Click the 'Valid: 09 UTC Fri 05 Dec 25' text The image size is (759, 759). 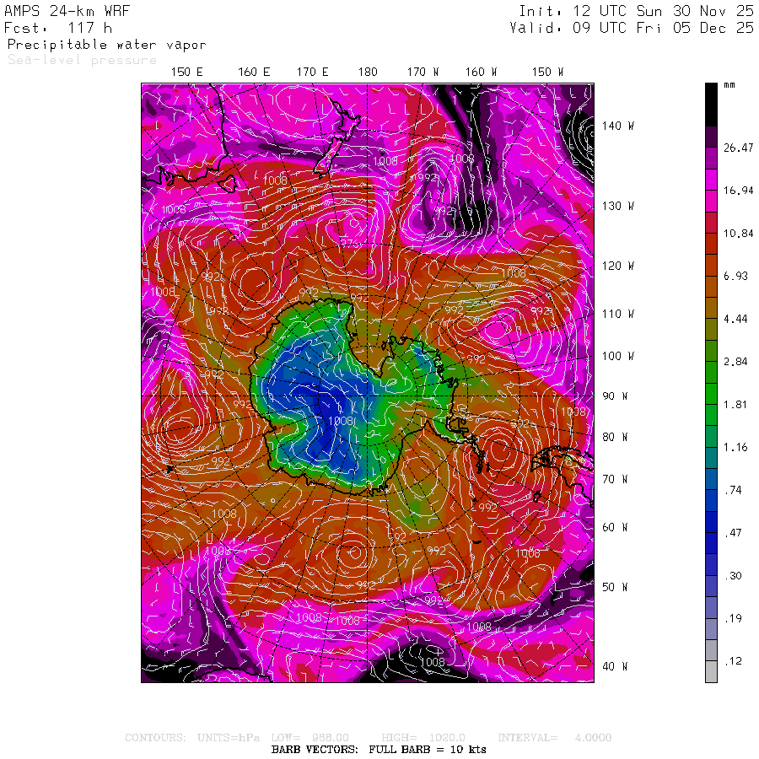click(632, 28)
